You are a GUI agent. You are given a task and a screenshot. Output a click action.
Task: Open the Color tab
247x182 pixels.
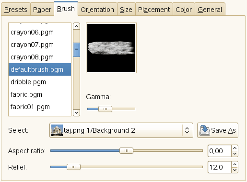click(x=184, y=10)
